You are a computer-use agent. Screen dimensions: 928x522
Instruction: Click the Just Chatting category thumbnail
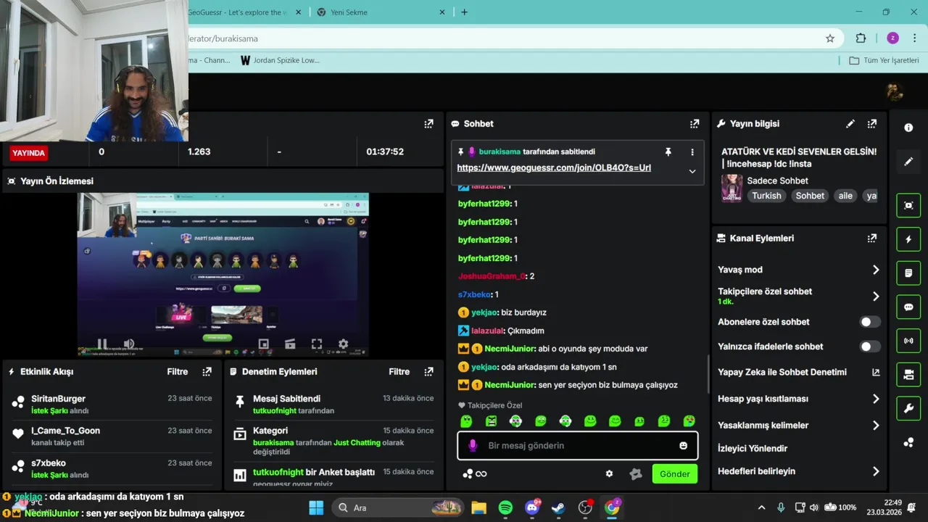[732, 188]
